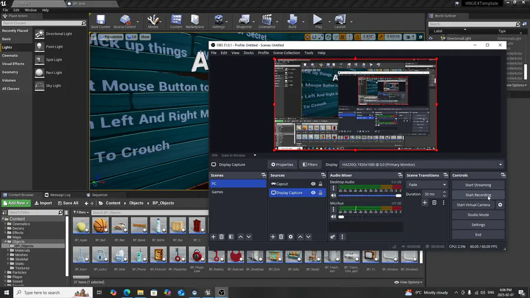
Task: Open Filters dropdown in Content Browser
Action: pyautogui.click(x=81, y=212)
